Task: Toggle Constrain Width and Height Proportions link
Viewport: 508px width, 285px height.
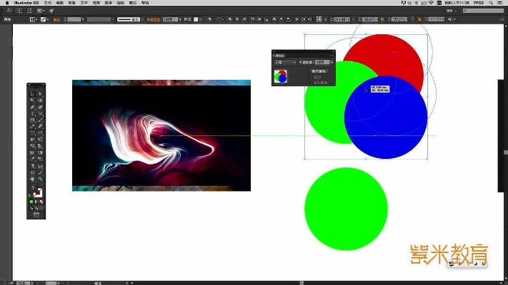Action: point(412,19)
